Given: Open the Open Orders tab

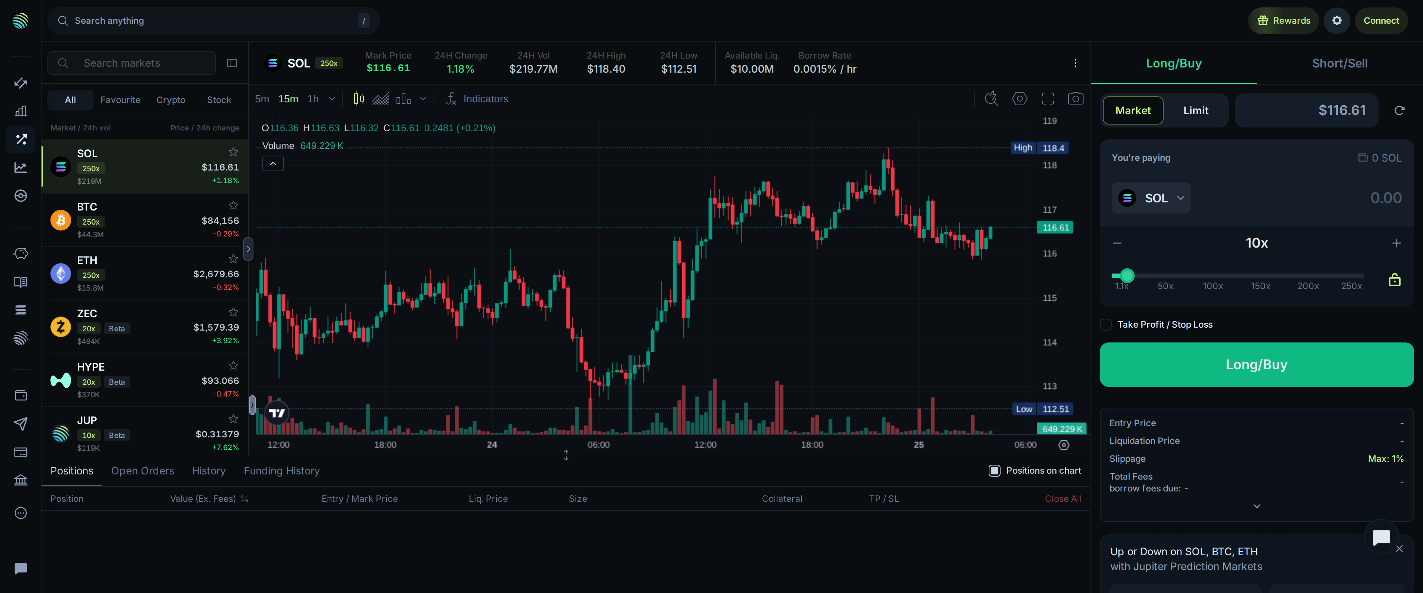Looking at the screenshot, I should tap(143, 471).
